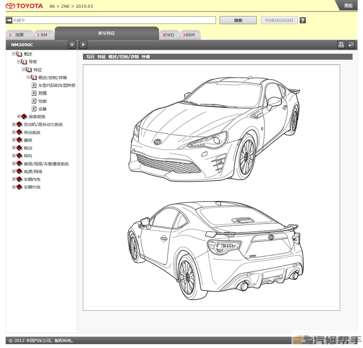363x348 pixels.
Task: Click the document icon for 车型代码和车型阵容
Action: tap(34, 85)
